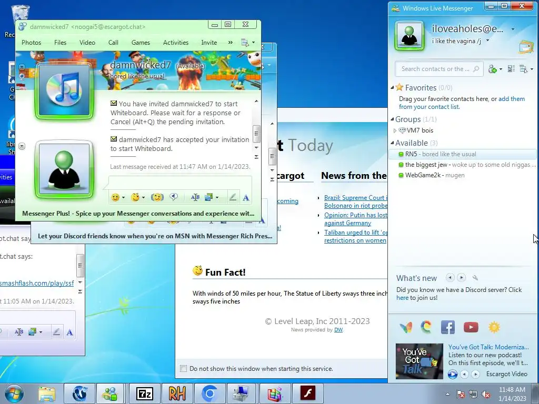Change the contact list layout
The height and width of the screenshot is (404, 539).
pos(511,69)
